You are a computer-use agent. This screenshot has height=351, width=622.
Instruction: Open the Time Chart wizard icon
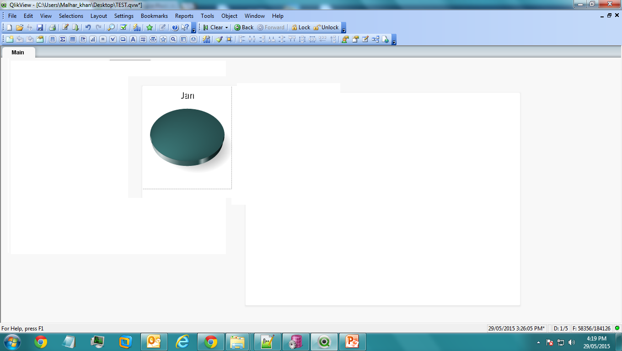pyautogui.click(x=206, y=39)
